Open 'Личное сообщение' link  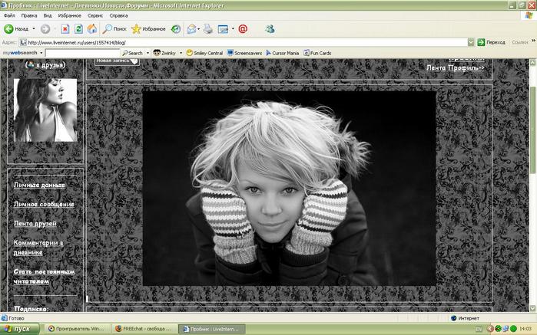point(44,204)
